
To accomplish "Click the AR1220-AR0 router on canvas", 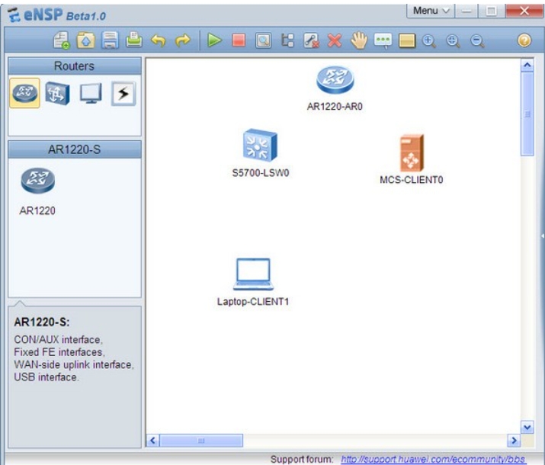I will [x=335, y=80].
